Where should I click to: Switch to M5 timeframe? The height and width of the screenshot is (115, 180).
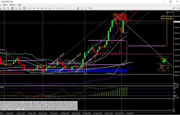pyautogui.click(x=34, y=8)
